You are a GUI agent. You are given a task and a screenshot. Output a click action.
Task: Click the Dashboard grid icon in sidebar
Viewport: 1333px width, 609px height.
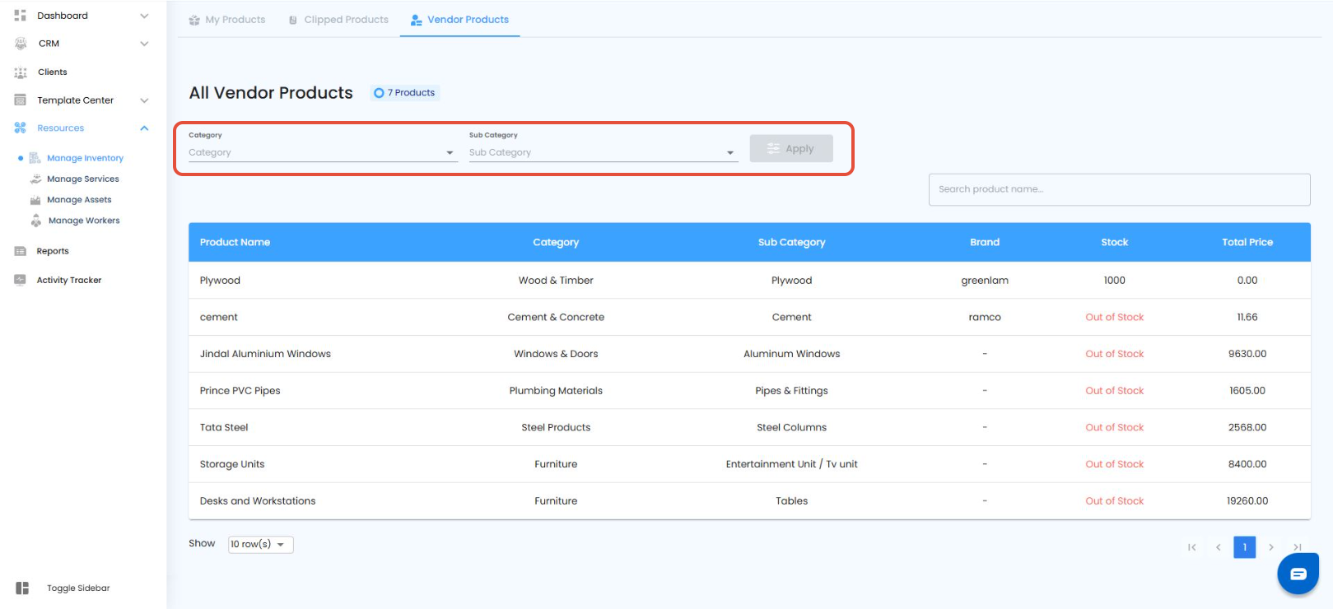[x=21, y=16]
